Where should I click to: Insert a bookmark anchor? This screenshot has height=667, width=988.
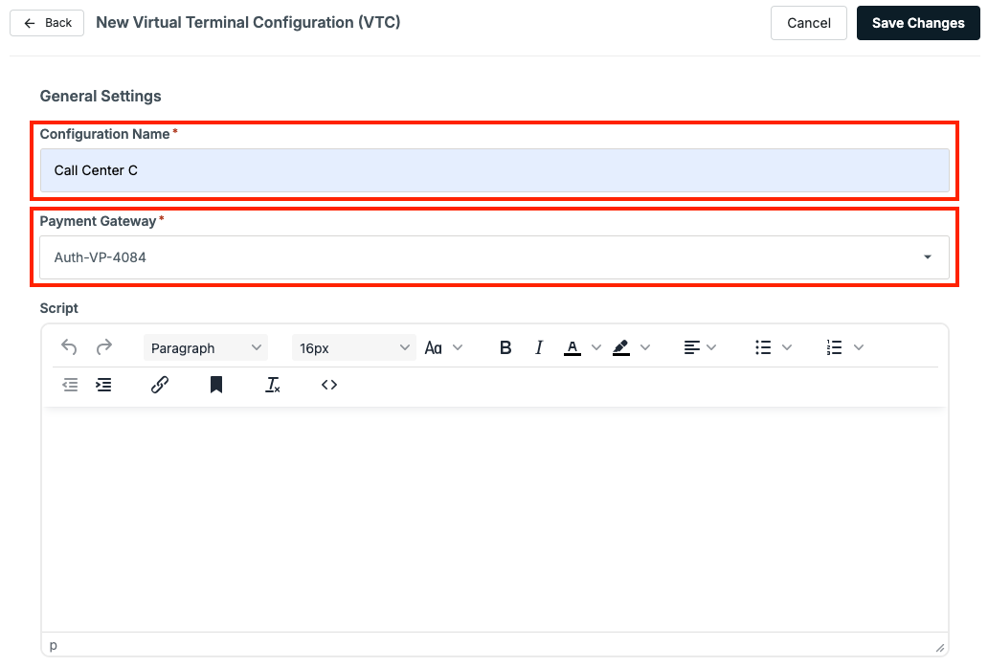click(x=215, y=384)
